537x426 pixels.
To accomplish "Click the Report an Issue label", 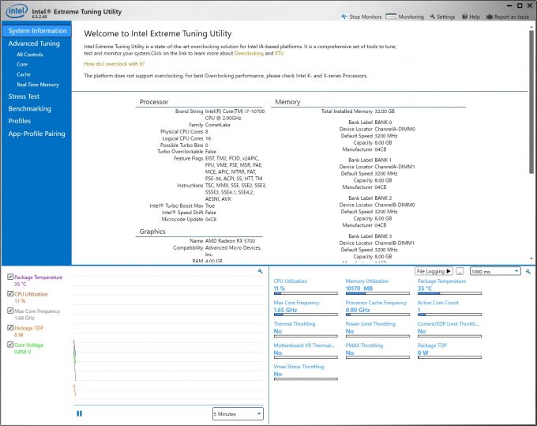I will coord(511,17).
